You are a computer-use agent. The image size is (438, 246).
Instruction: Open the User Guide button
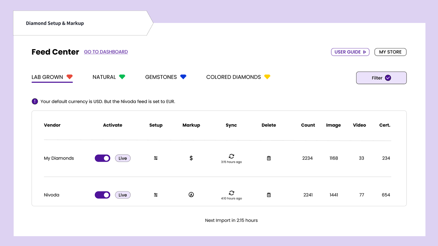point(350,52)
